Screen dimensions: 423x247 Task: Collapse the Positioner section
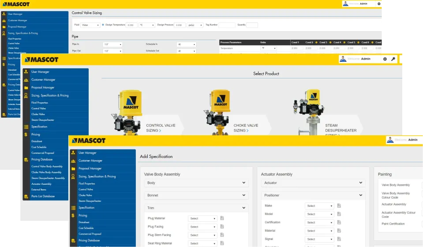pos(313,195)
